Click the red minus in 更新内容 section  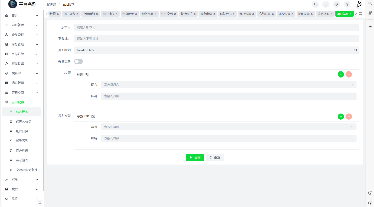(x=349, y=117)
